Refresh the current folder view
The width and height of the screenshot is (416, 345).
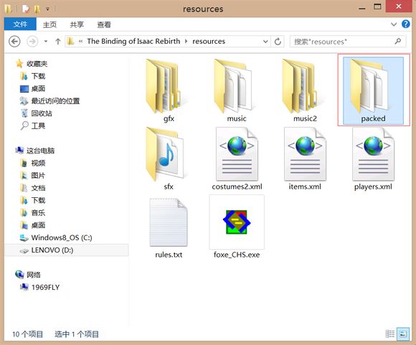pyautogui.click(x=278, y=42)
